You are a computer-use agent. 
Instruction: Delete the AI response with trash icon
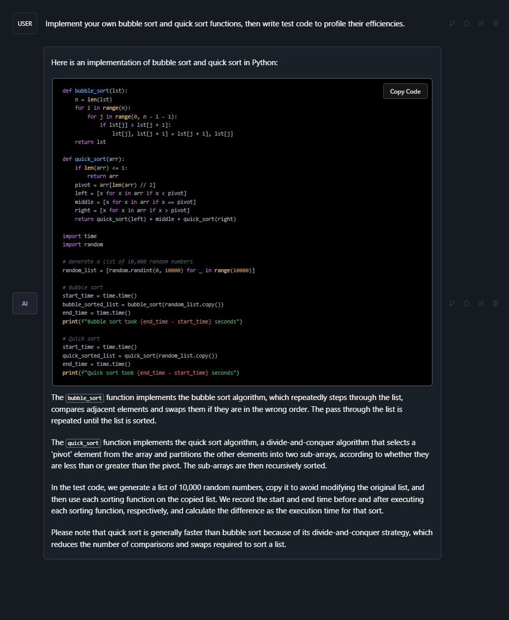click(x=496, y=303)
